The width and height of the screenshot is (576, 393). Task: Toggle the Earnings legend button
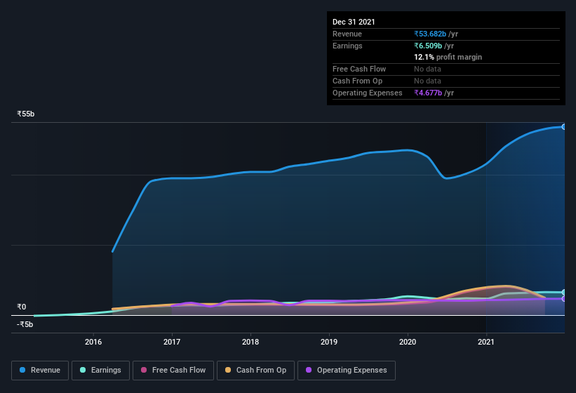[100, 371]
